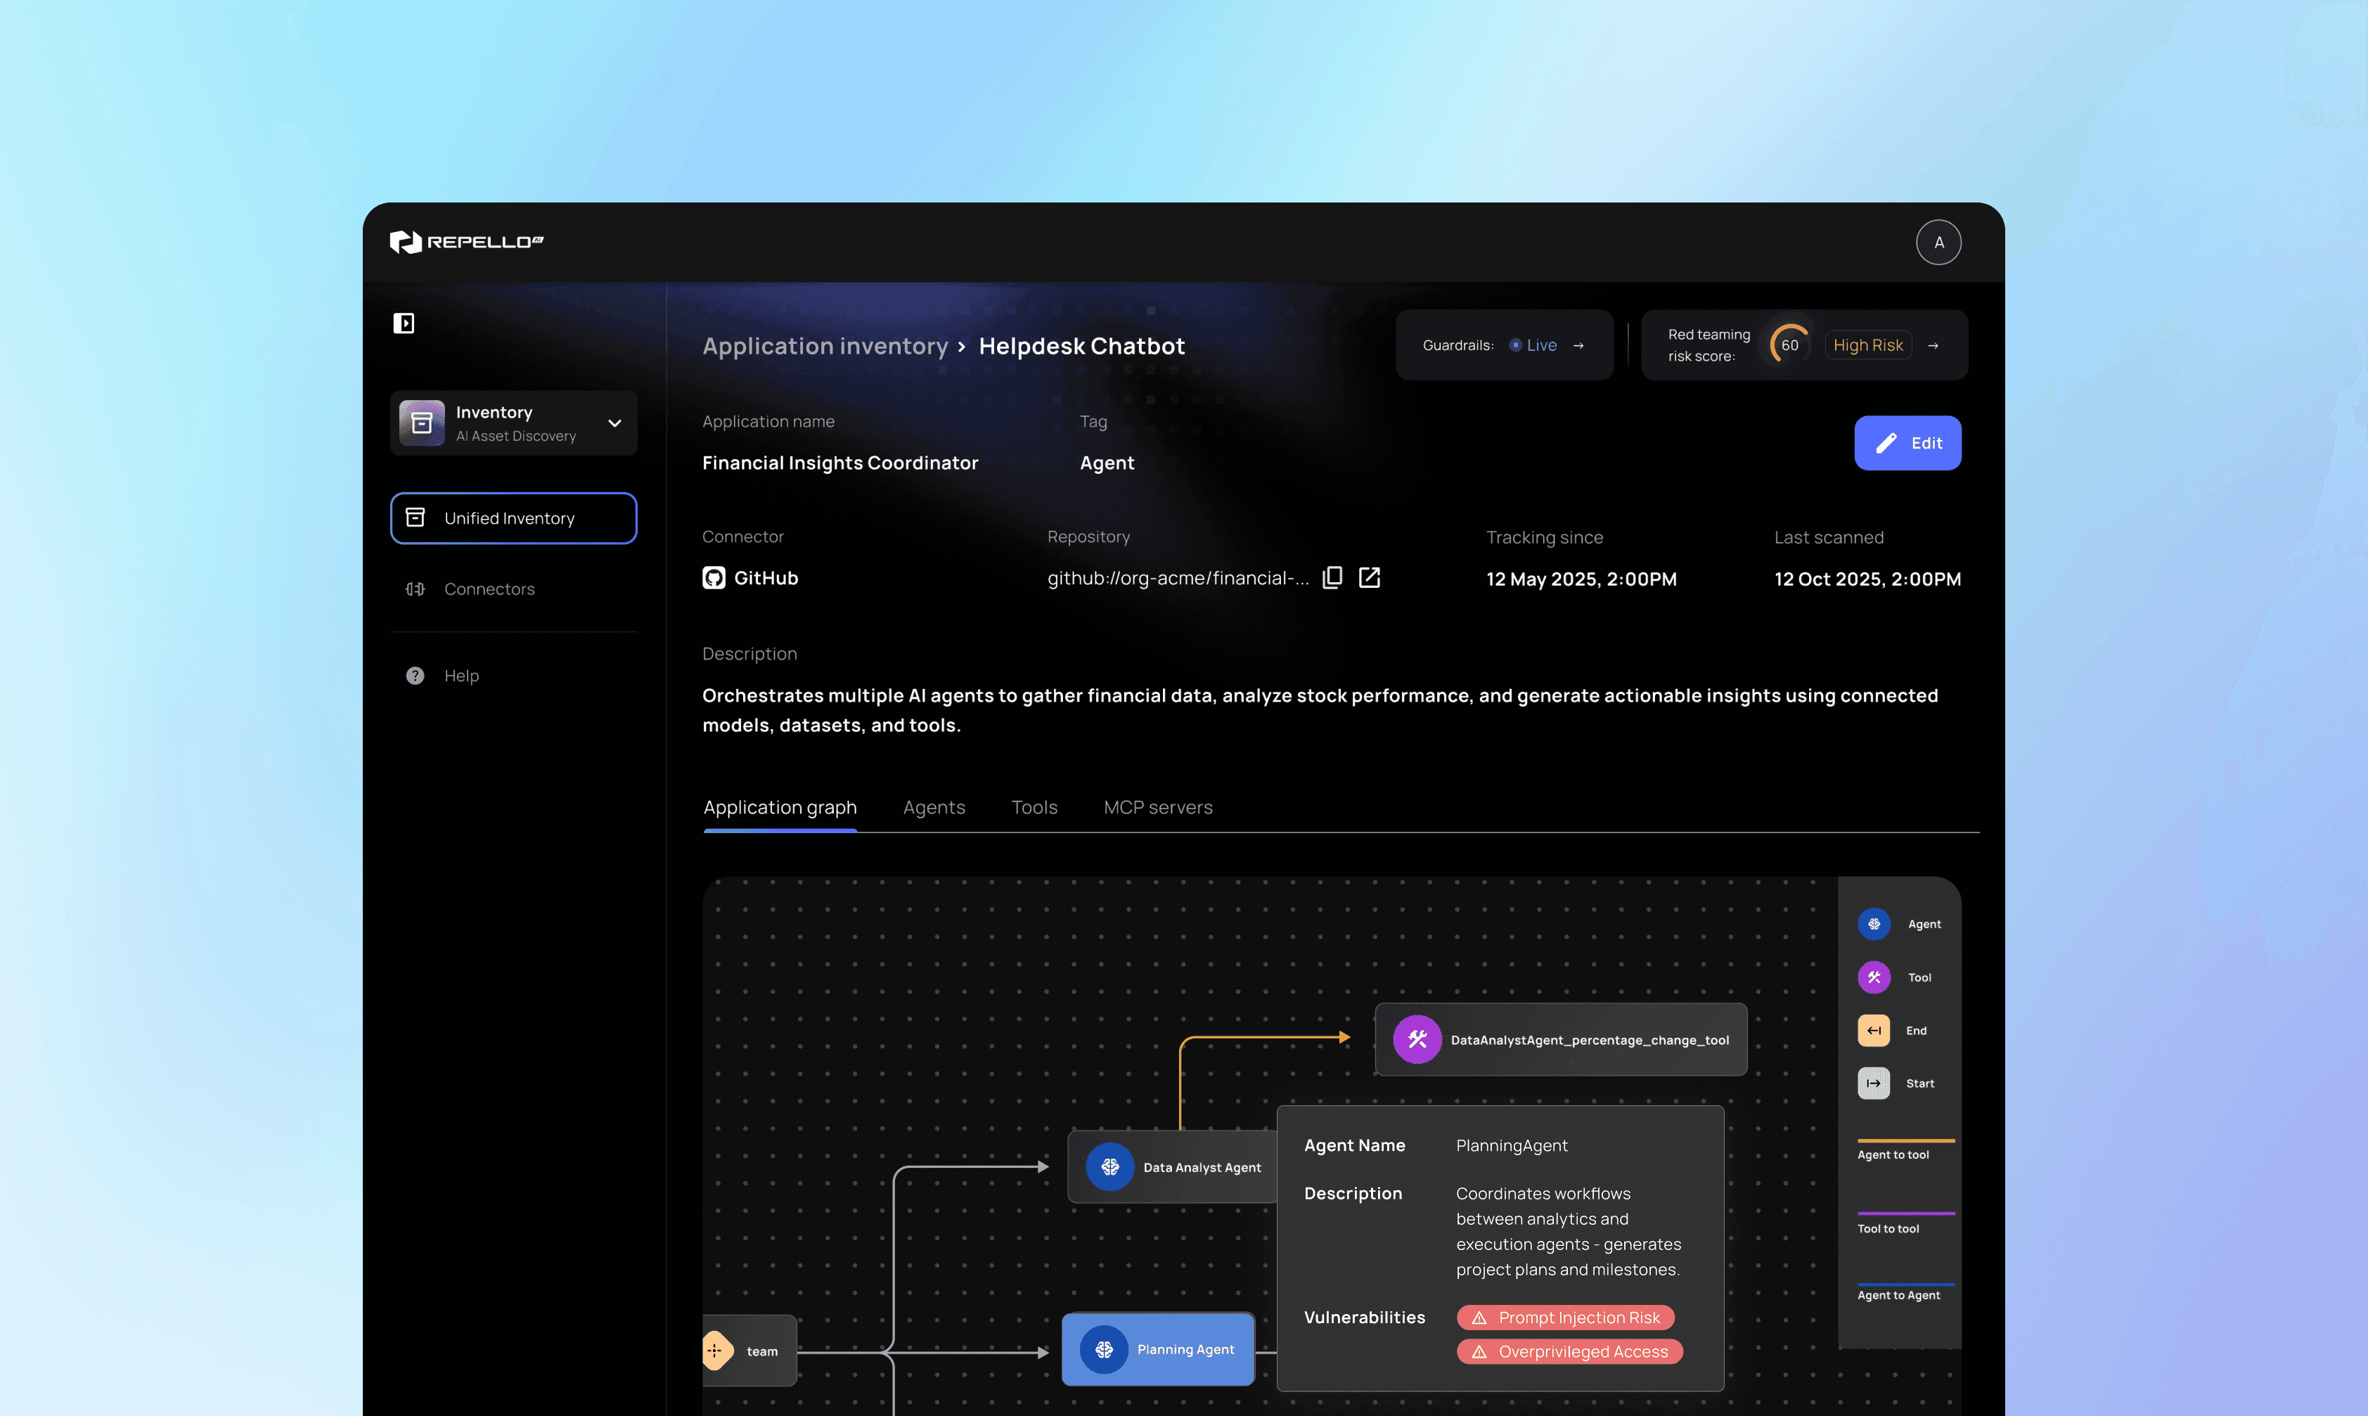
Task: Click PlanningAgent name in tooltip
Action: click(x=1511, y=1146)
